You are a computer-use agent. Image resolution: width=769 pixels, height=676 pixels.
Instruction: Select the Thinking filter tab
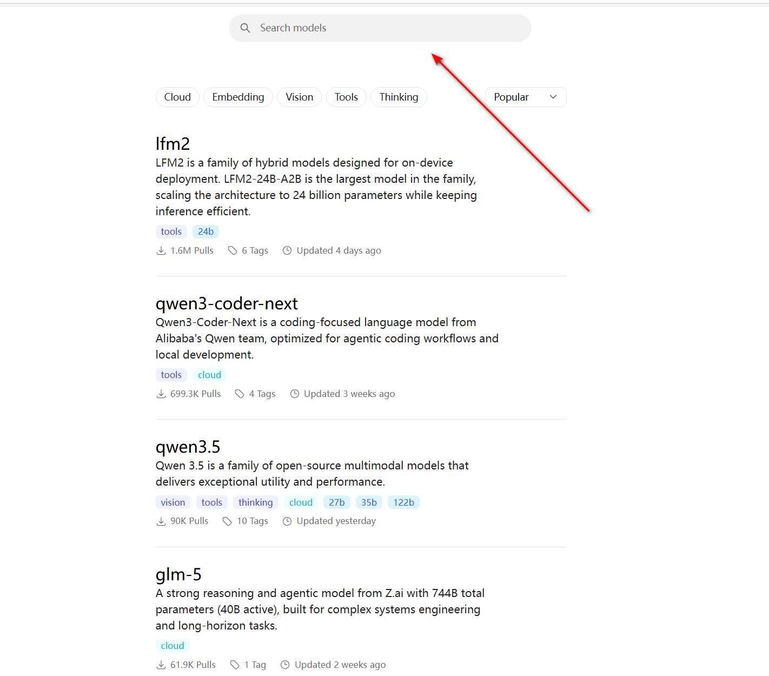[x=399, y=97]
